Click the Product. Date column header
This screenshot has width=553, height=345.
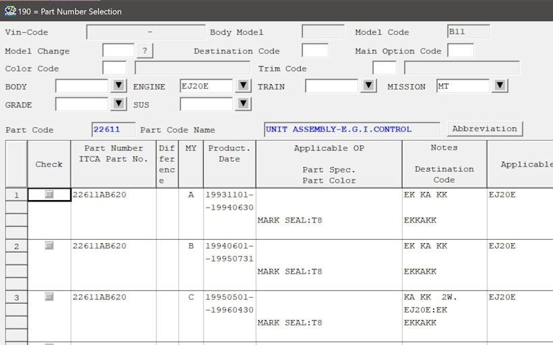click(229, 164)
